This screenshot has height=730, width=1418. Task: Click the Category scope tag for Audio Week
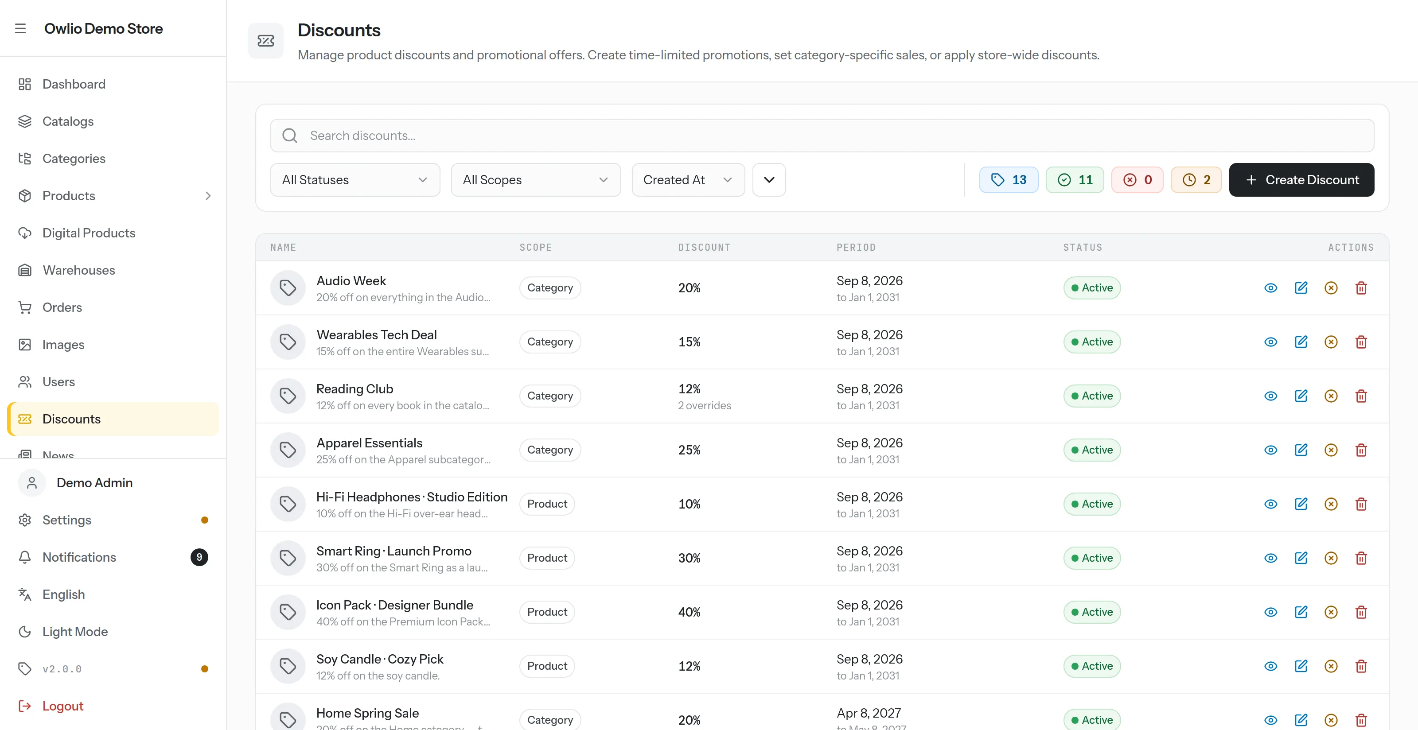pyautogui.click(x=550, y=288)
